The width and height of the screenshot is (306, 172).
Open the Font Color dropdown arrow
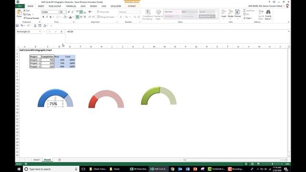pyautogui.click(x=73, y=17)
